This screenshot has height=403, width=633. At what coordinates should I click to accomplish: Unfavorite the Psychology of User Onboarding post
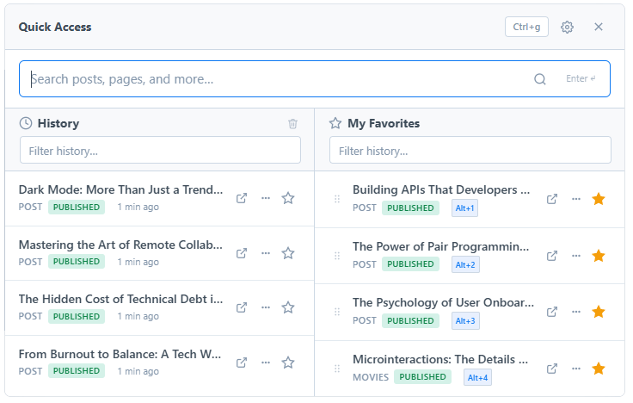click(x=599, y=312)
